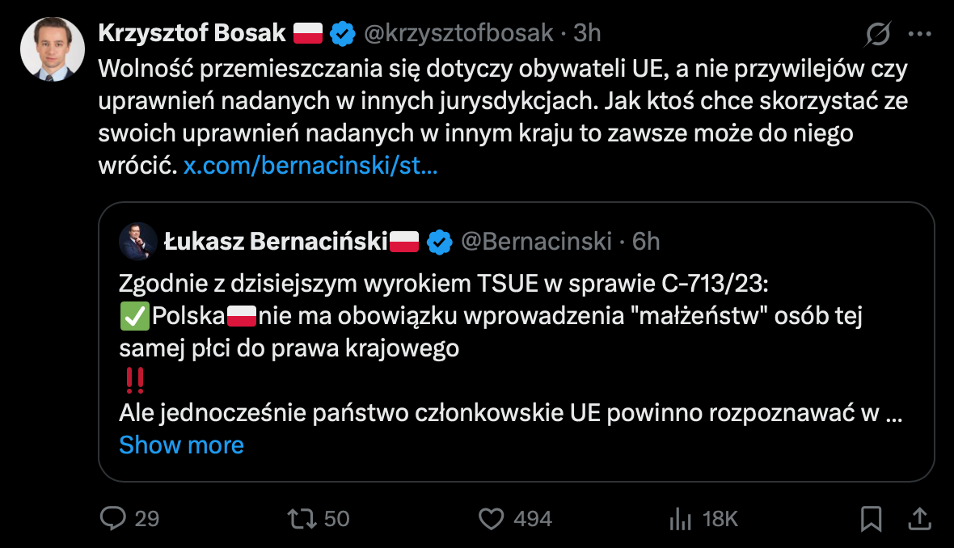The image size is (954, 548).
Task: Click Bernacinski's verified checkmark badge
Action: click(x=439, y=239)
